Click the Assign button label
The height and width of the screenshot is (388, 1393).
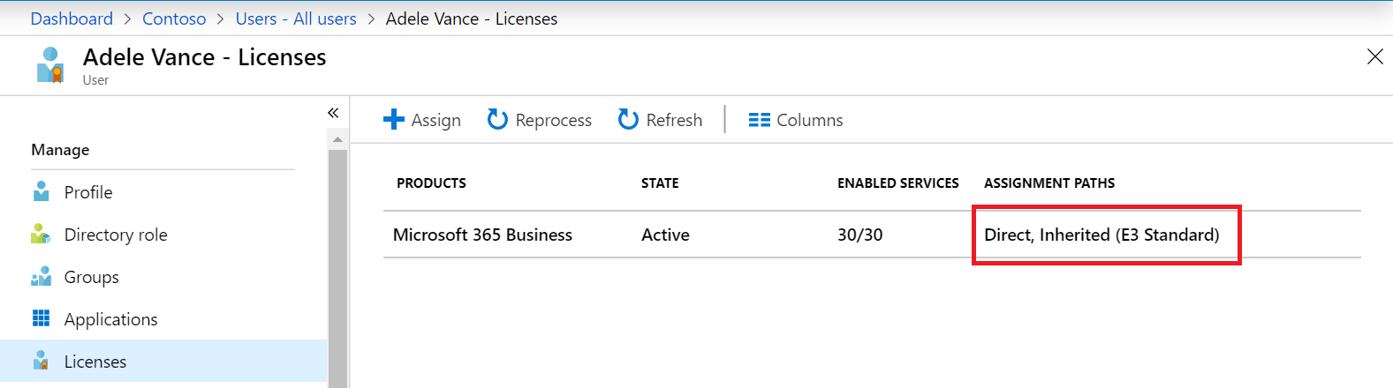coord(436,120)
